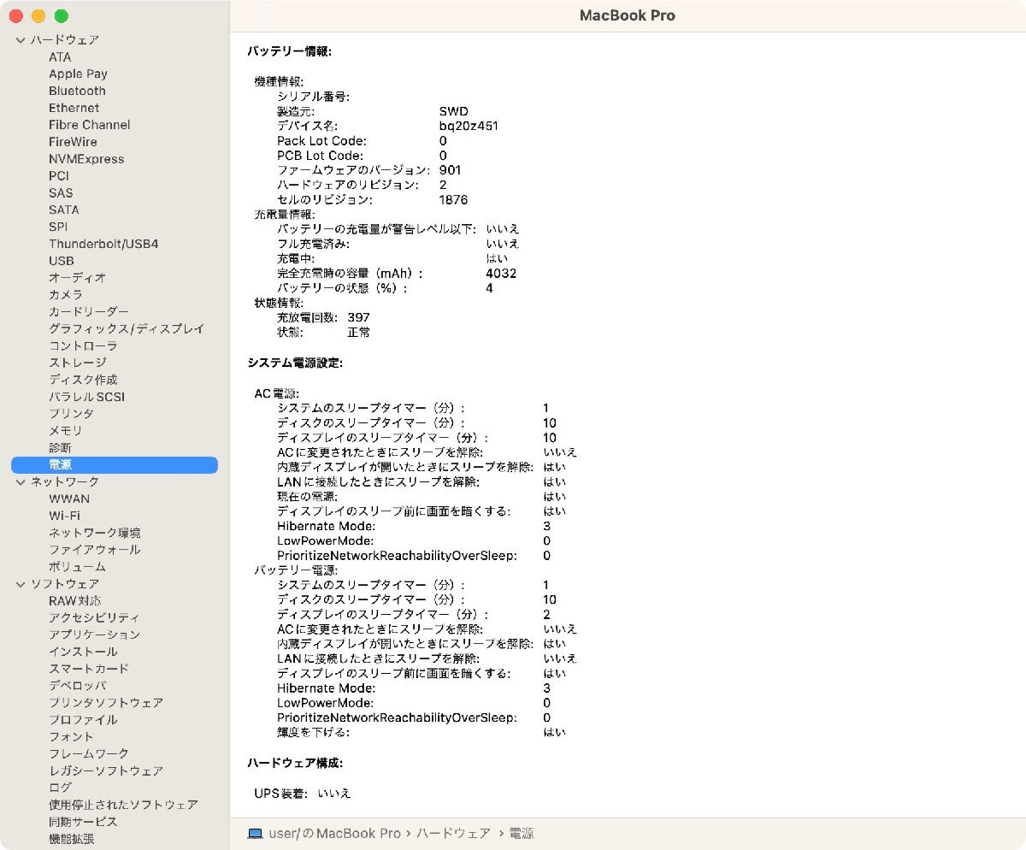Viewport: 1026px width, 850px height.
Task: Select PCI in the sidebar
Action: point(59,176)
